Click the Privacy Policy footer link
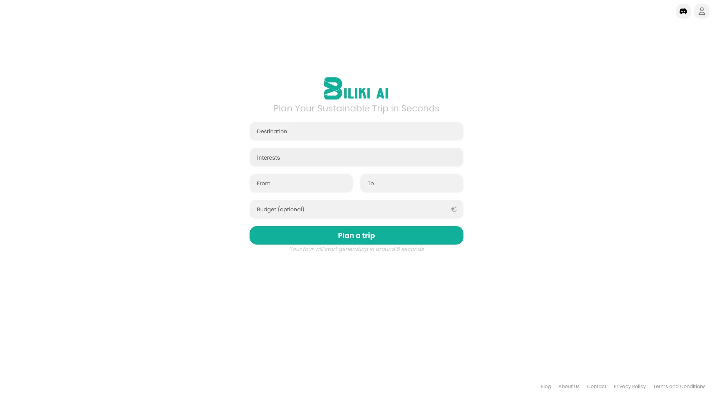The width and height of the screenshot is (713, 401). click(x=629, y=386)
